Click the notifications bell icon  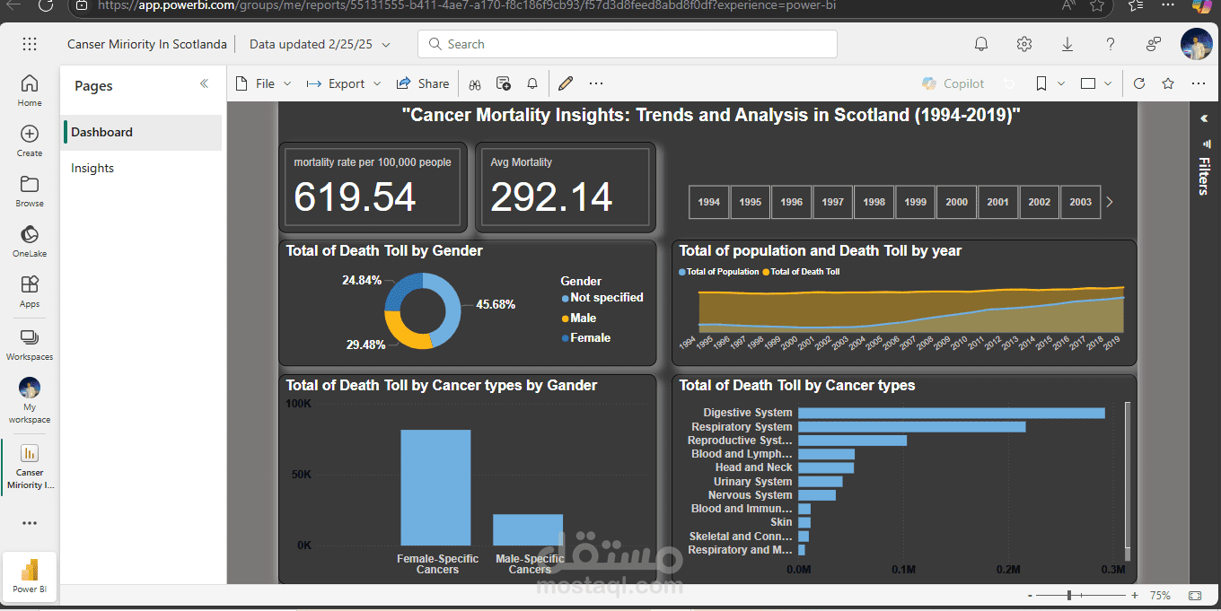tap(981, 43)
